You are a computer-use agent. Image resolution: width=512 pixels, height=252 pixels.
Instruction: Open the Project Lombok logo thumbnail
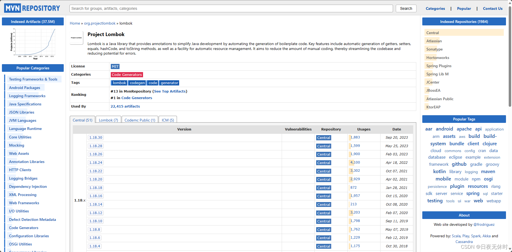click(76, 38)
